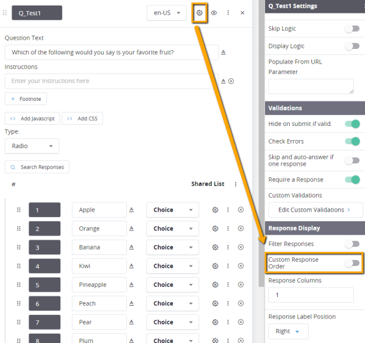Remove the Instructions field

[231, 81]
